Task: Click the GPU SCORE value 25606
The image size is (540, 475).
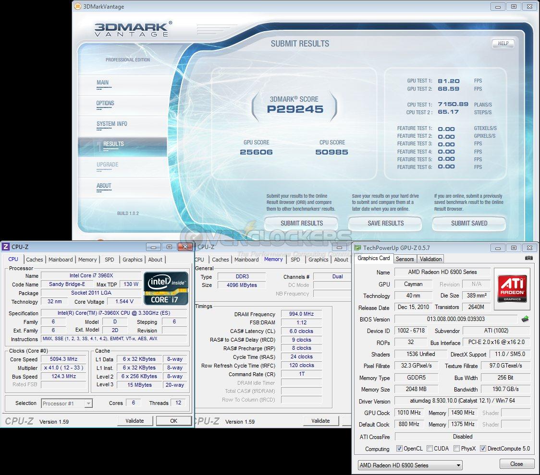Action: tap(256, 152)
